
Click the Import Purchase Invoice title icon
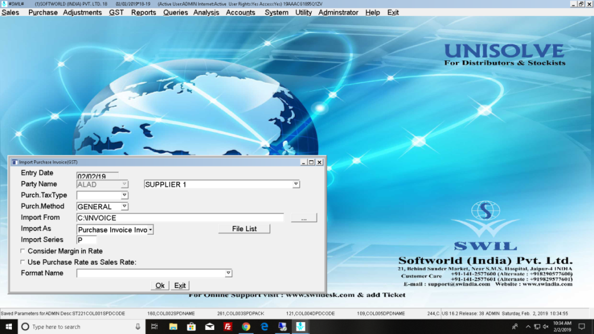14,163
